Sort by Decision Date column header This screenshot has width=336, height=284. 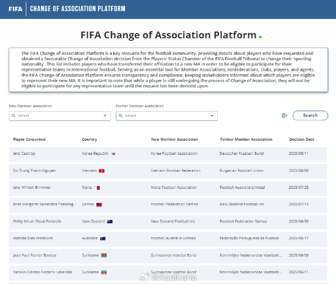301,139
